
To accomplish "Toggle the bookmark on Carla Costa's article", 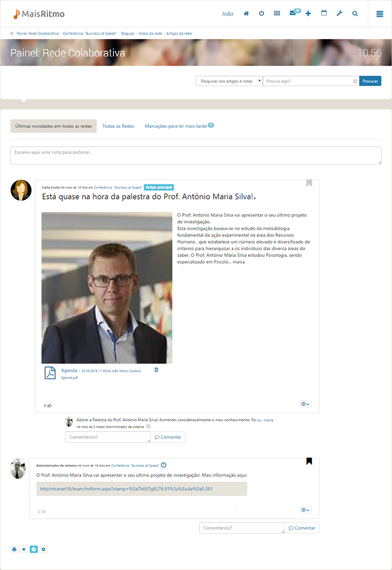I will pyautogui.click(x=309, y=183).
